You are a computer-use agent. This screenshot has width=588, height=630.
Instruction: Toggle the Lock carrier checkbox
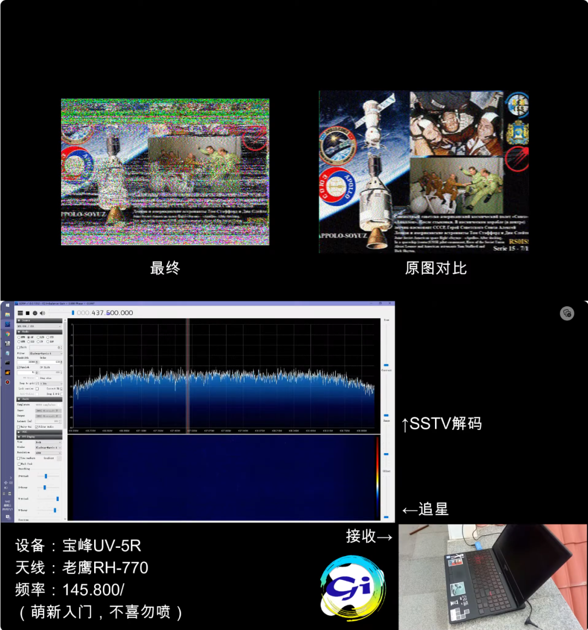click(37, 389)
